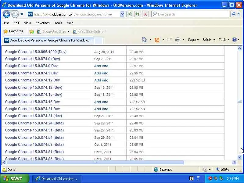Screen dimensions: 244x183
Task: Open Web Slice Gallery link
Action: (x=90, y=31)
